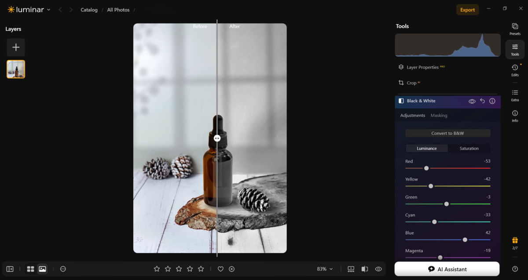Click the Export button
The width and height of the screenshot is (528, 280).
point(467,10)
